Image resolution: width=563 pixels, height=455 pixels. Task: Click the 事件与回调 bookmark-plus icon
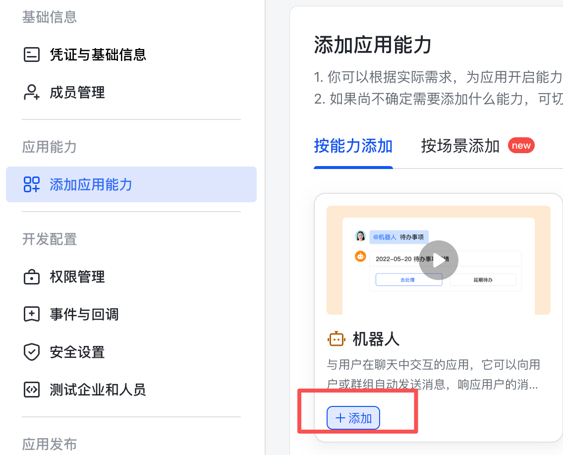click(32, 314)
